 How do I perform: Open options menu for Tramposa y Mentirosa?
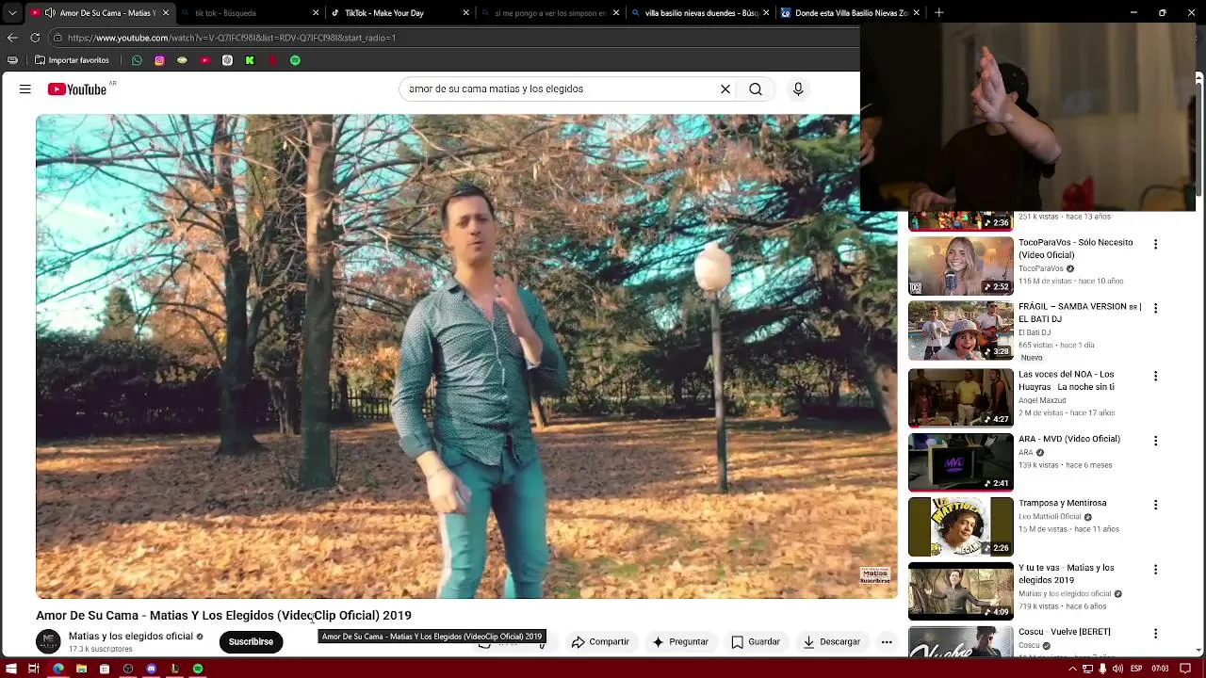pos(1155,505)
